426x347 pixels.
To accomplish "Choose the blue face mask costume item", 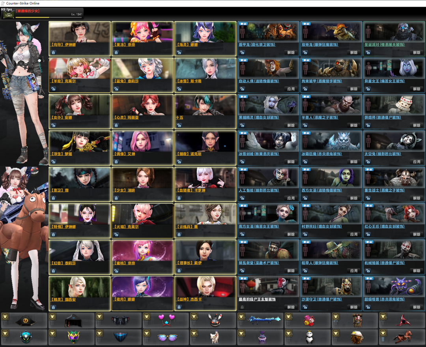I will (x=120, y=337).
